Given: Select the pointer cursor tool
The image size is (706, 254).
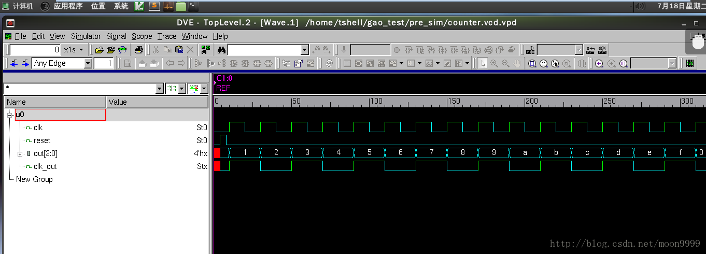Looking at the screenshot, I should tap(483, 63).
